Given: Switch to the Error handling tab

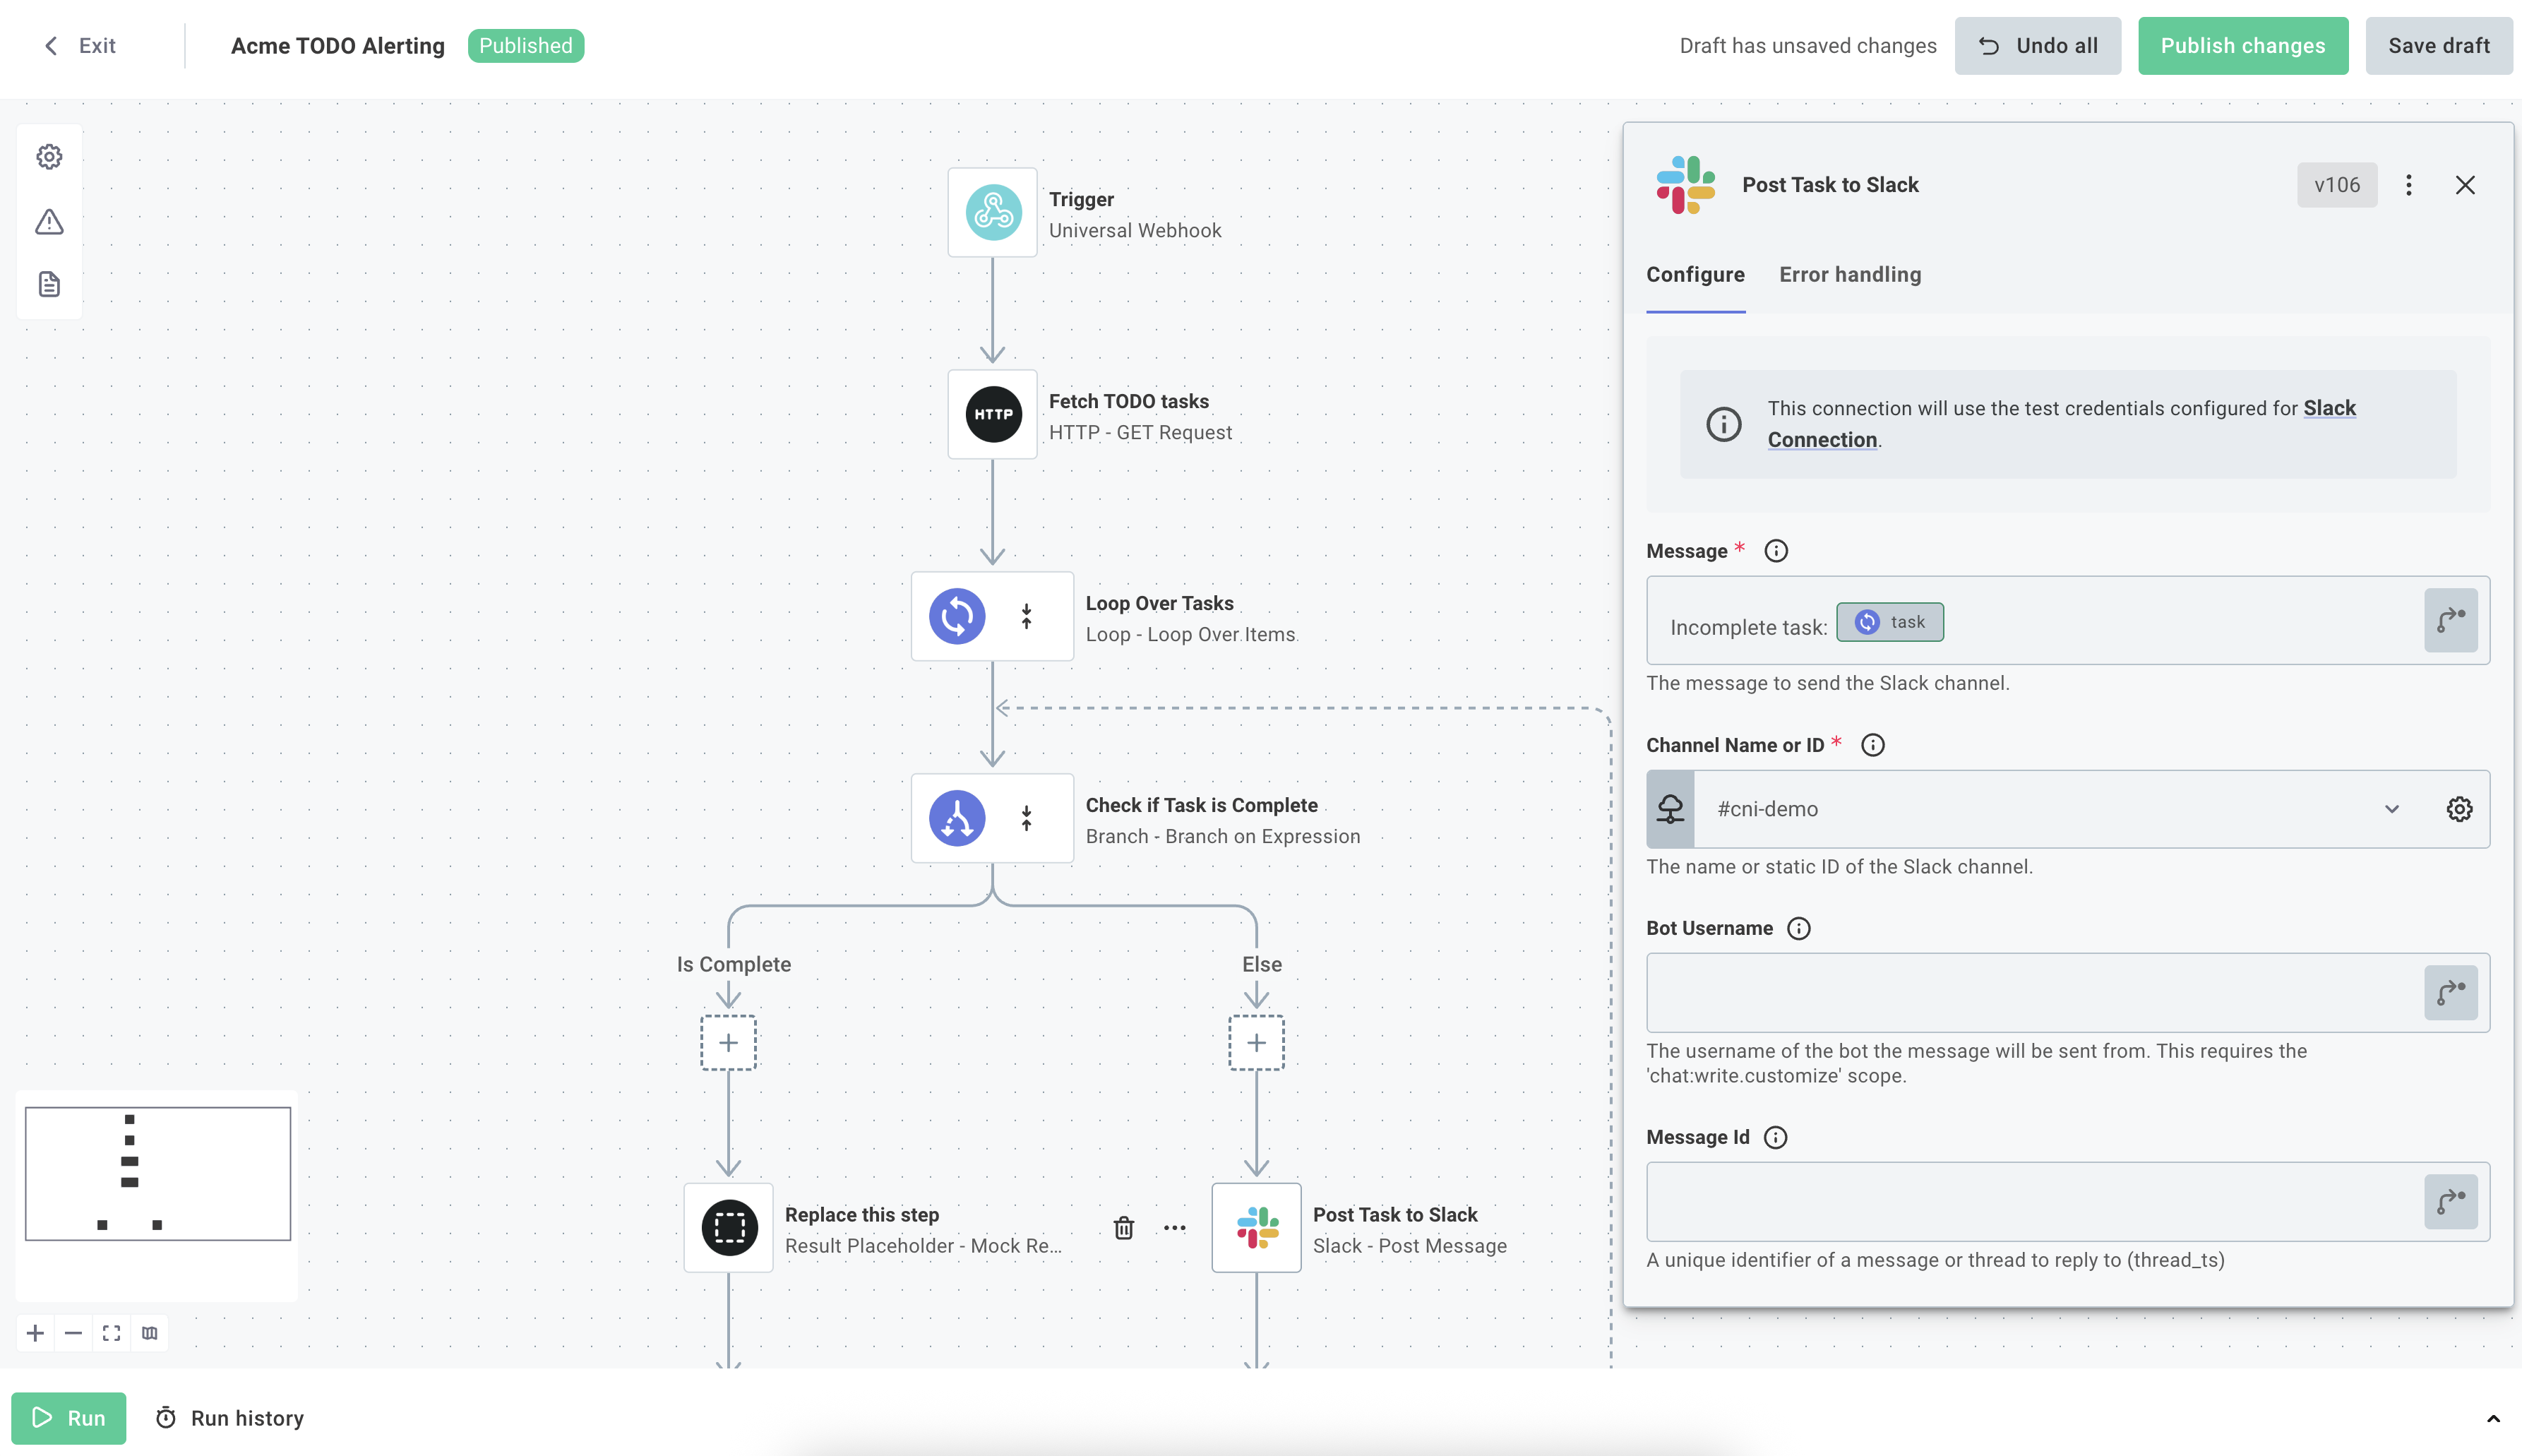Looking at the screenshot, I should (1848, 274).
